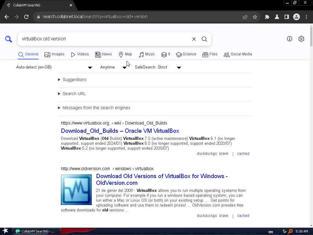The image size is (313, 235).
Task: Switch to the Images search tab
Action: coord(54,54)
